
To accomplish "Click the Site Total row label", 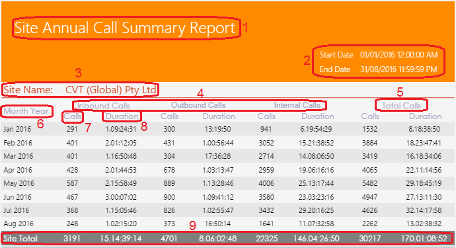I will 20,239.
